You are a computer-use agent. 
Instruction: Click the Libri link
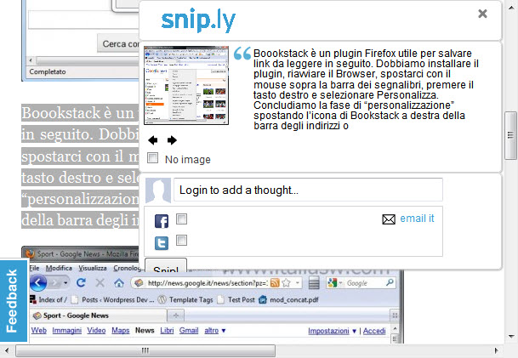coord(167,330)
